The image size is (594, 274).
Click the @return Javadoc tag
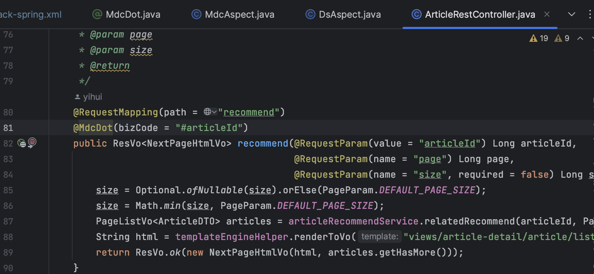[x=110, y=66]
